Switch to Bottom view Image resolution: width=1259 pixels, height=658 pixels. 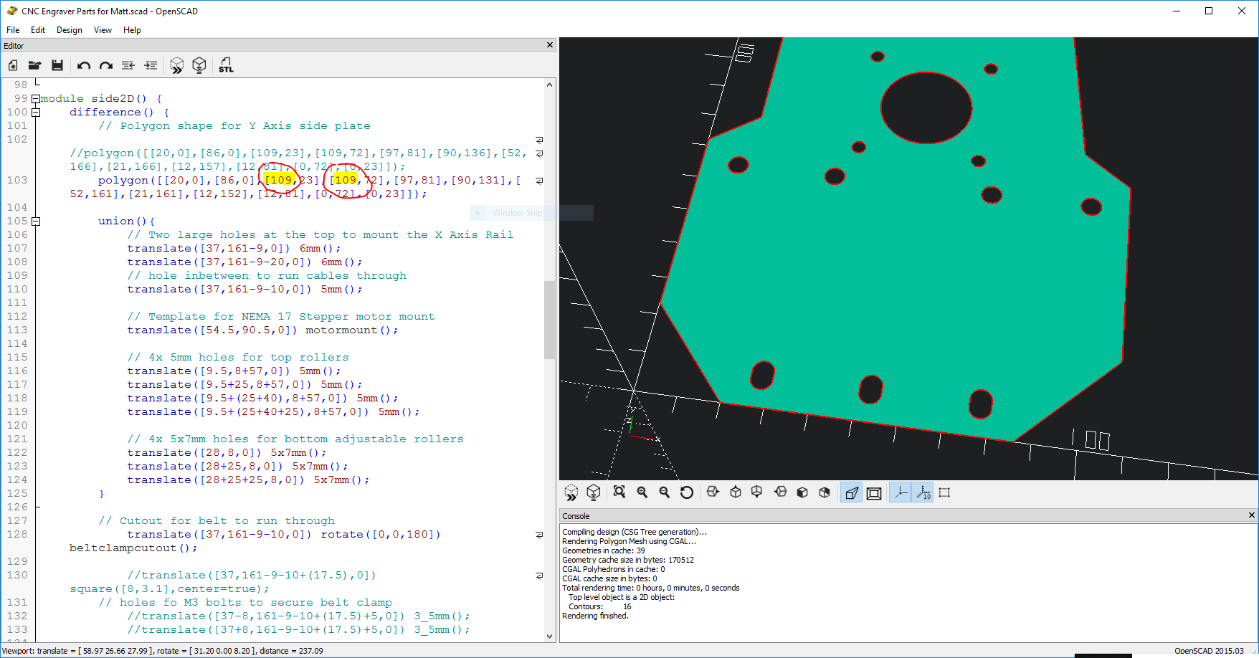[x=757, y=492]
